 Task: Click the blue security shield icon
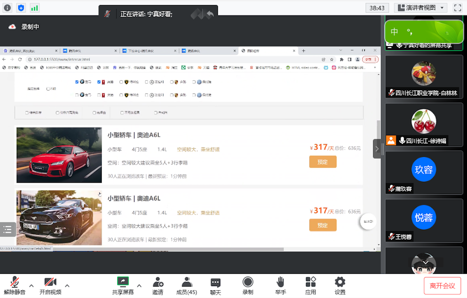[21, 8]
